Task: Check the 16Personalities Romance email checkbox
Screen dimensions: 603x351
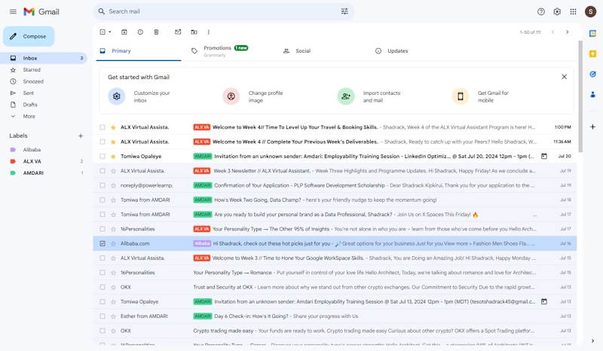Action: [x=103, y=273]
